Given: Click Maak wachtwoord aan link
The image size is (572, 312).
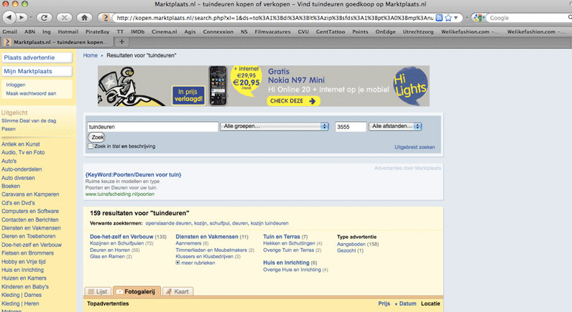Looking at the screenshot, I should pos(31,93).
